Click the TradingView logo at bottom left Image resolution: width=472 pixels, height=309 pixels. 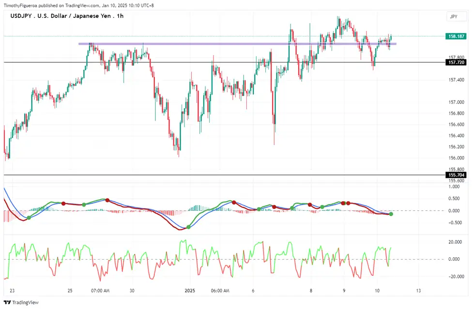21,302
